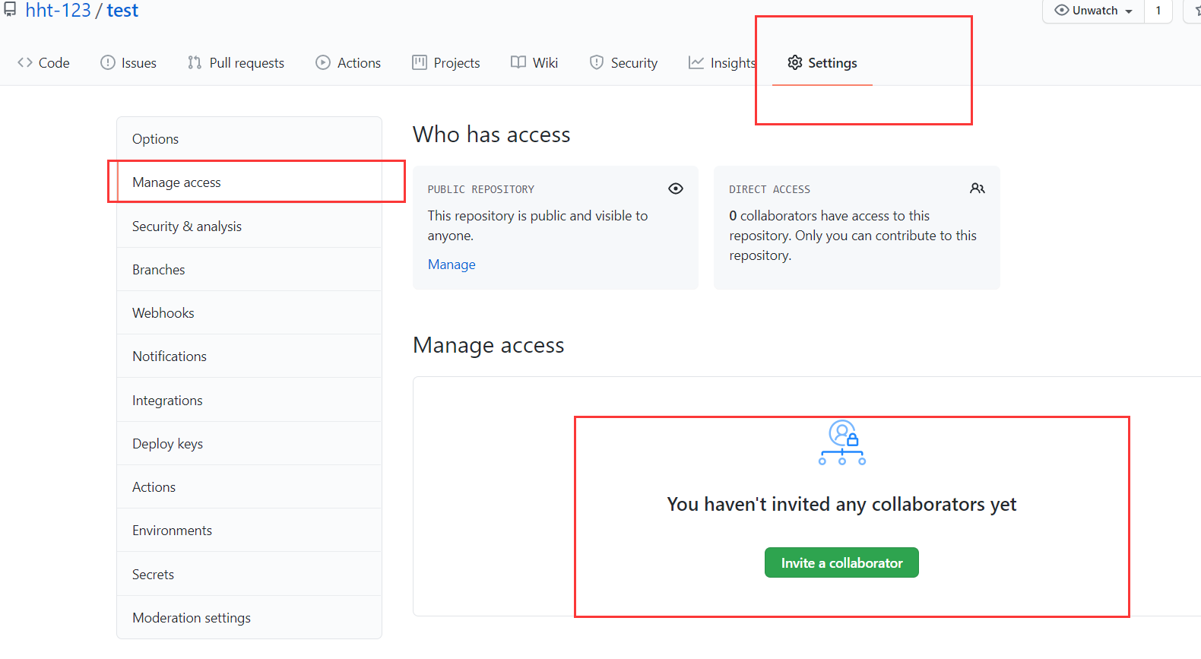Open the Unwatch dropdown arrow
1201x659 pixels.
[x=1129, y=11]
